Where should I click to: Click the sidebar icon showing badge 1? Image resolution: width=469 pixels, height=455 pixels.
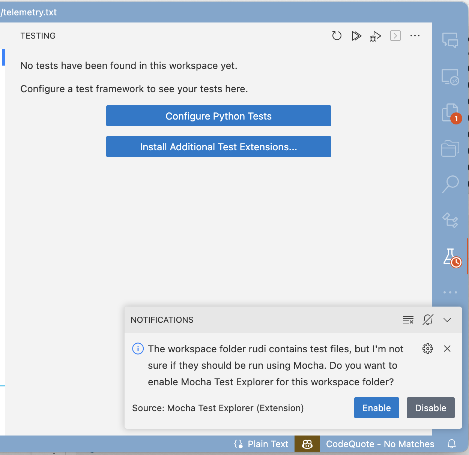tap(450, 112)
